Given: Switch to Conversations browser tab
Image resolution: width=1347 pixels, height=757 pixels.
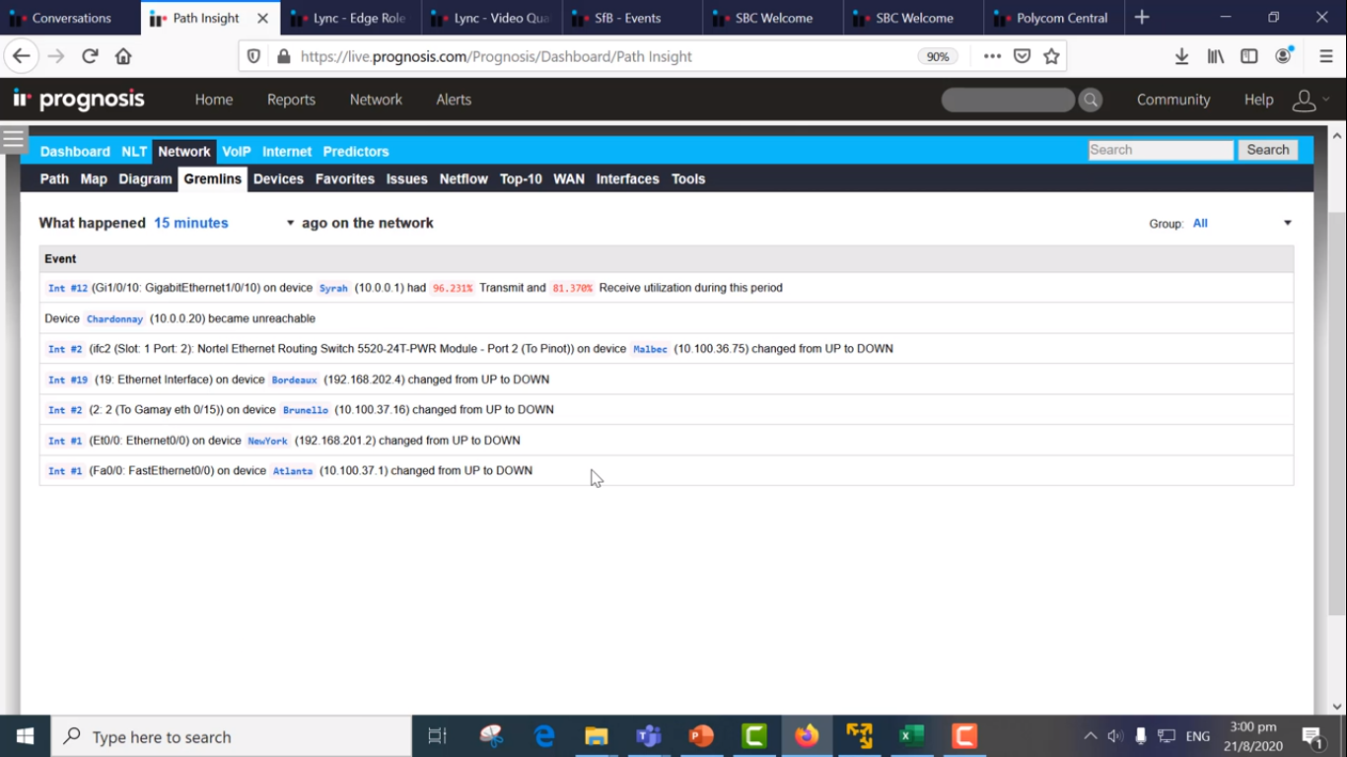Looking at the screenshot, I should (x=69, y=18).
